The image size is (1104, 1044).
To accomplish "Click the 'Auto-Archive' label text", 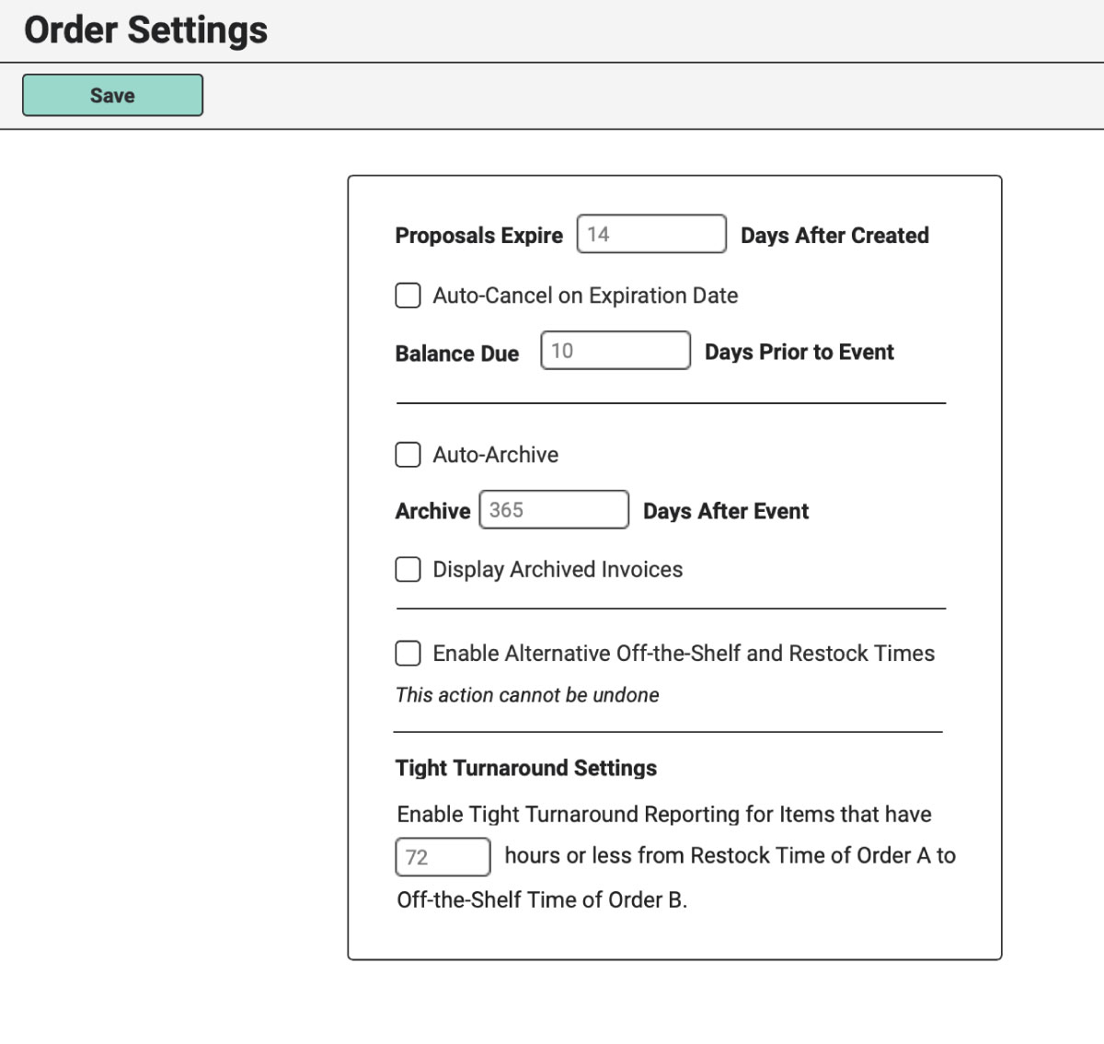I will [496, 455].
